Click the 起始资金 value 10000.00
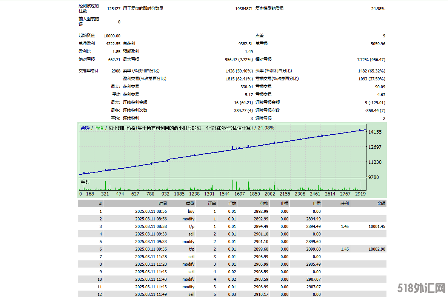Viewport: 448px width, 297px height. [112, 36]
